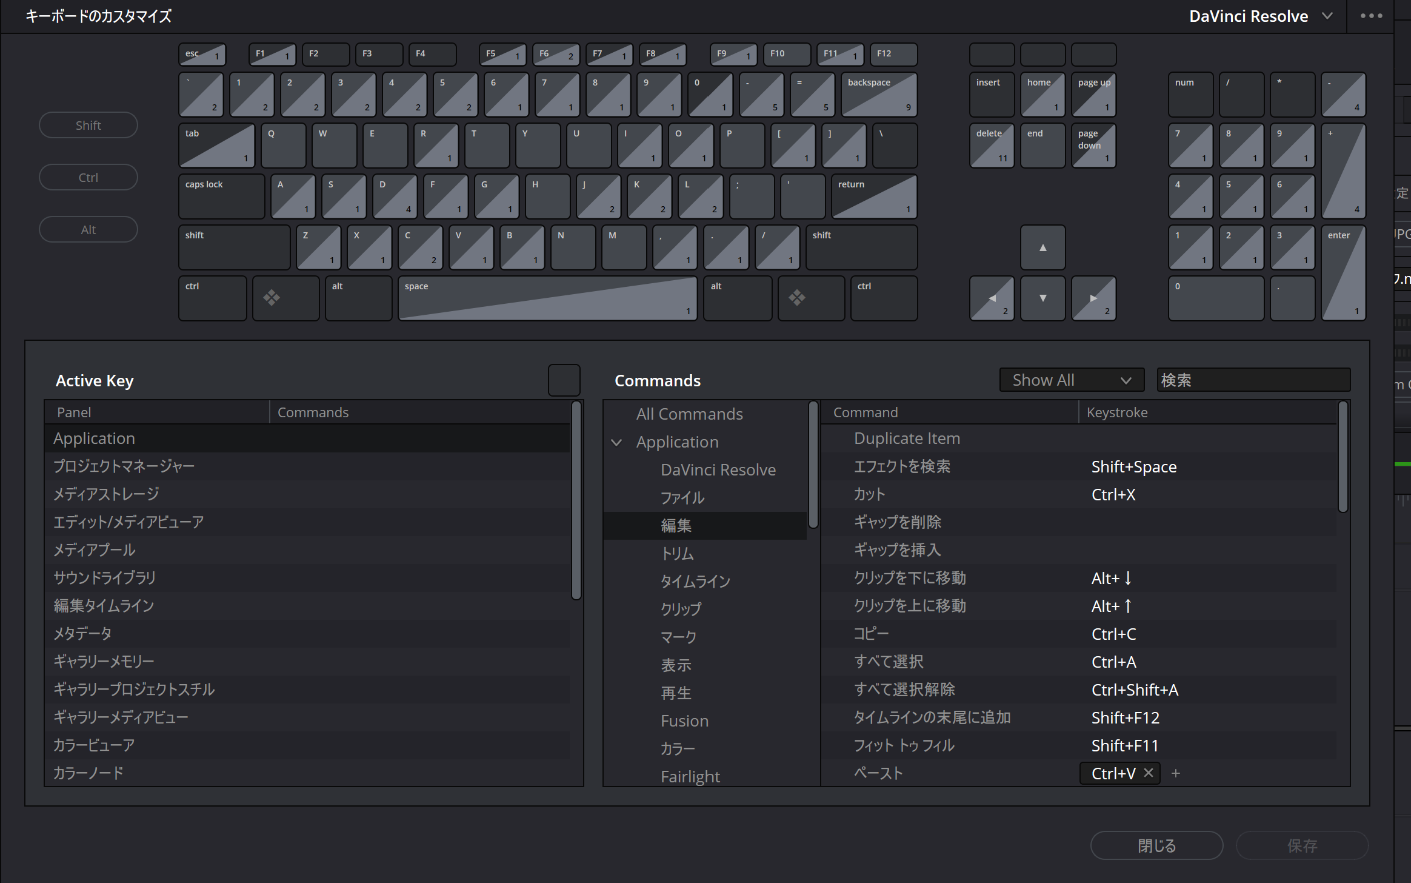The height and width of the screenshot is (883, 1411).
Task: Add a keystroke with the plus icon
Action: tap(1176, 773)
